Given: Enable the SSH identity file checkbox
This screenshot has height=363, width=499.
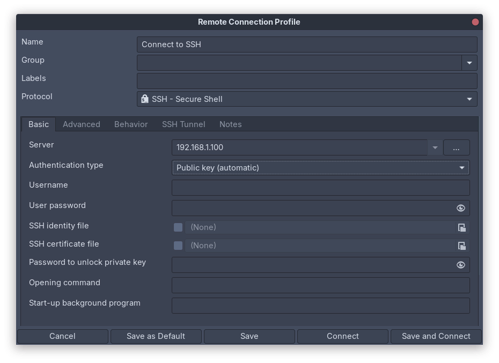Looking at the screenshot, I should [x=178, y=227].
